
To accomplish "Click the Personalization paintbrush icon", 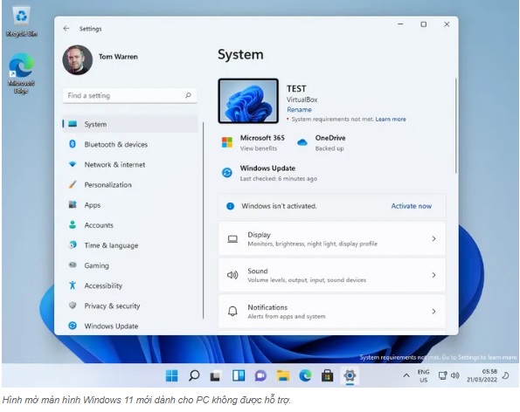I will pos(73,184).
